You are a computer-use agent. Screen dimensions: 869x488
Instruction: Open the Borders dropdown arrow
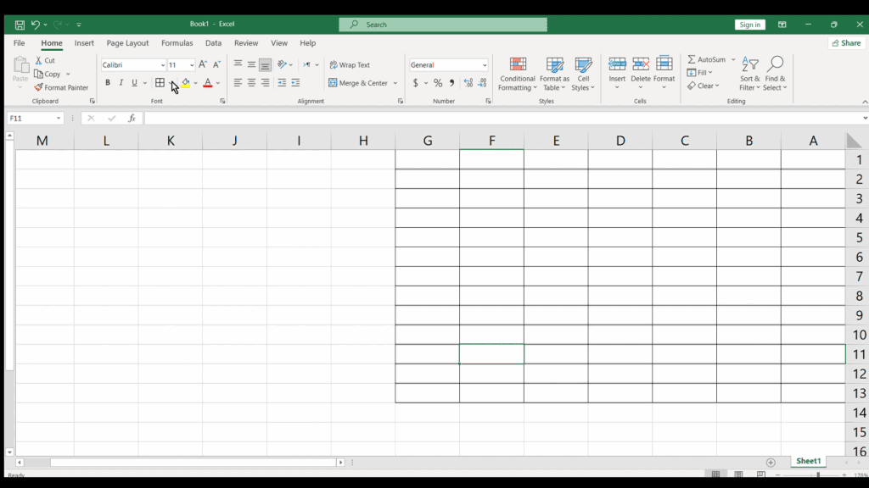click(171, 83)
